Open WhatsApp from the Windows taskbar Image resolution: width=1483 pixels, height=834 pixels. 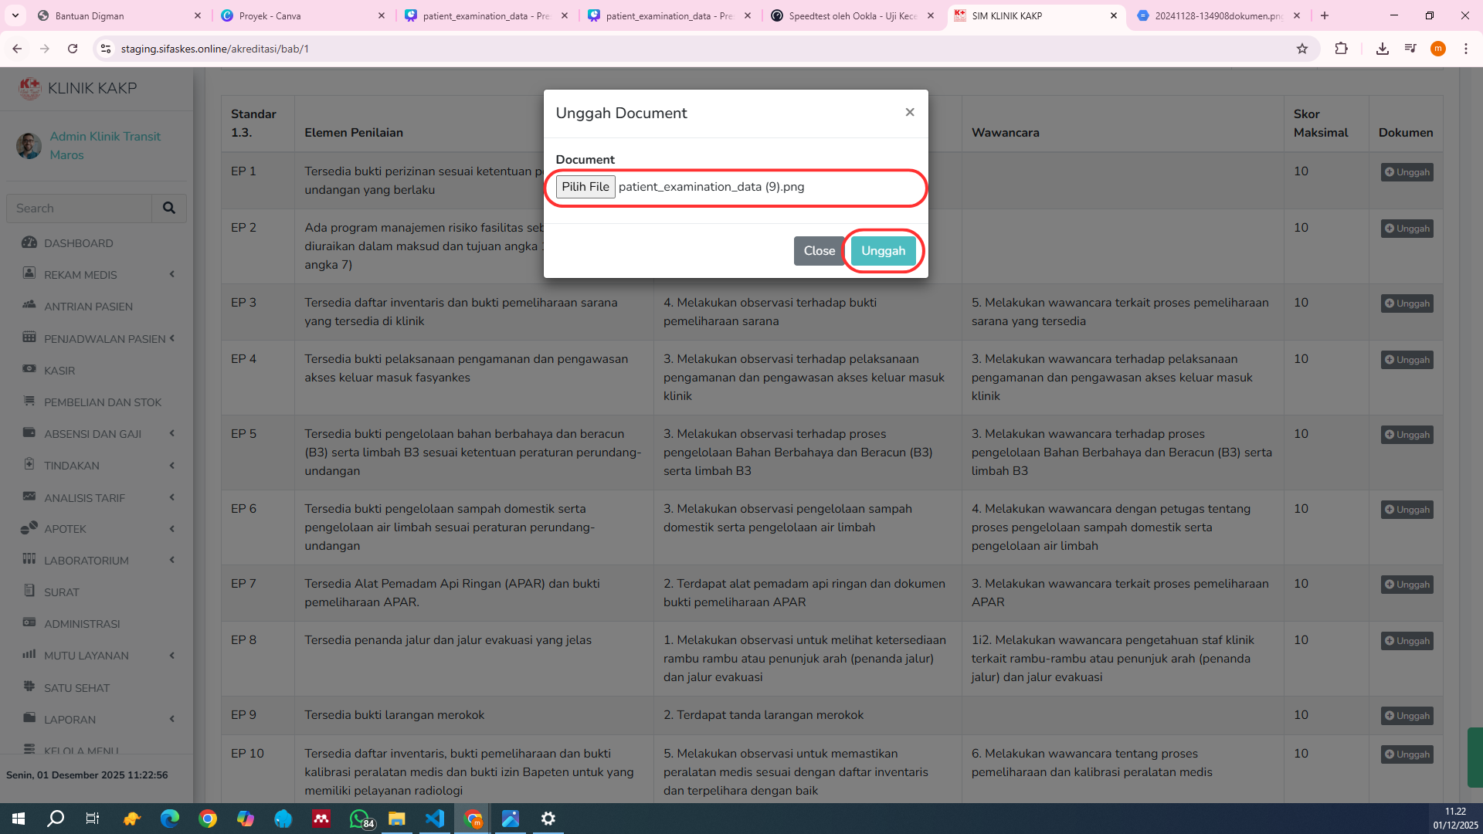360,819
